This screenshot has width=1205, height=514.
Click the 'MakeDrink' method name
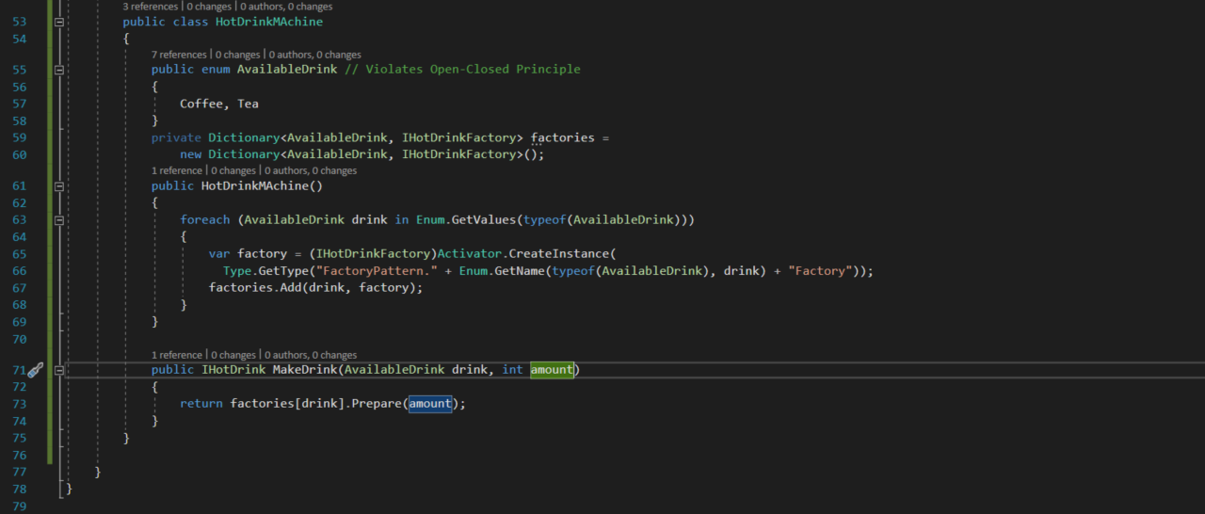pyautogui.click(x=305, y=370)
